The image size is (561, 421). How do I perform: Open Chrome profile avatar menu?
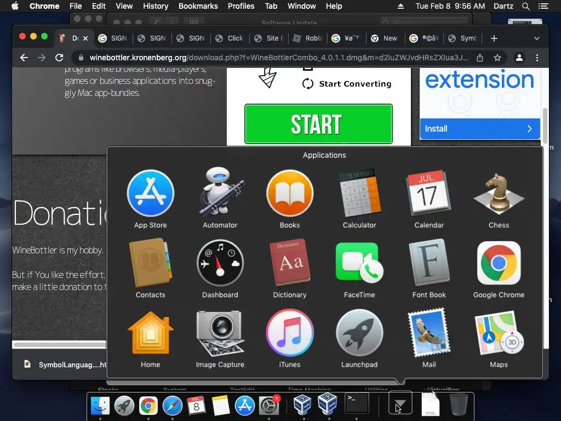point(519,58)
